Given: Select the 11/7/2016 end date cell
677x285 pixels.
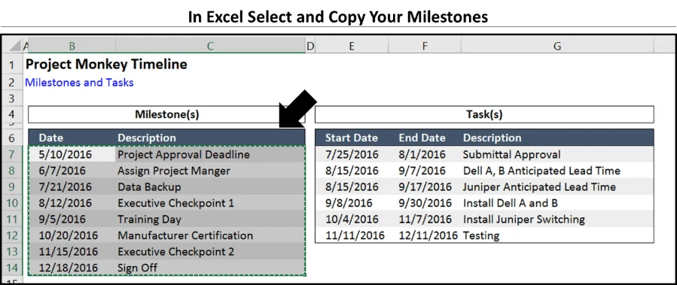Looking at the screenshot, I should pyautogui.click(x=425, y=219).
